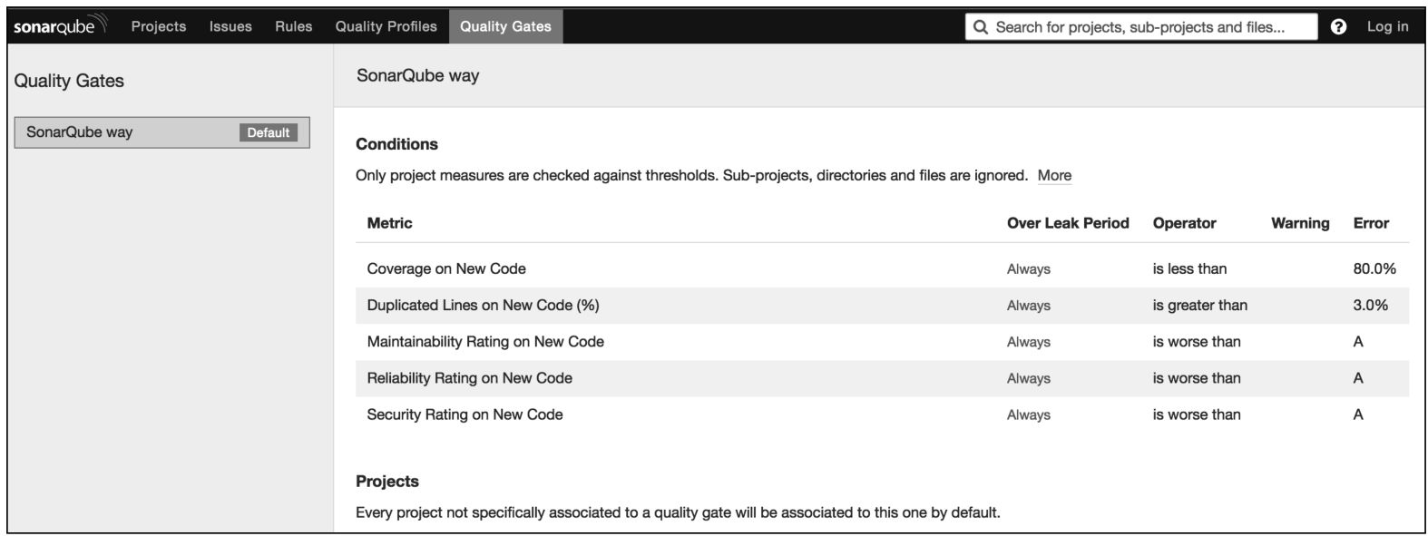The height and width of the screenshot is (536, 1428).
Task: Click the Warning column header
Action: tap(1300, 223)
